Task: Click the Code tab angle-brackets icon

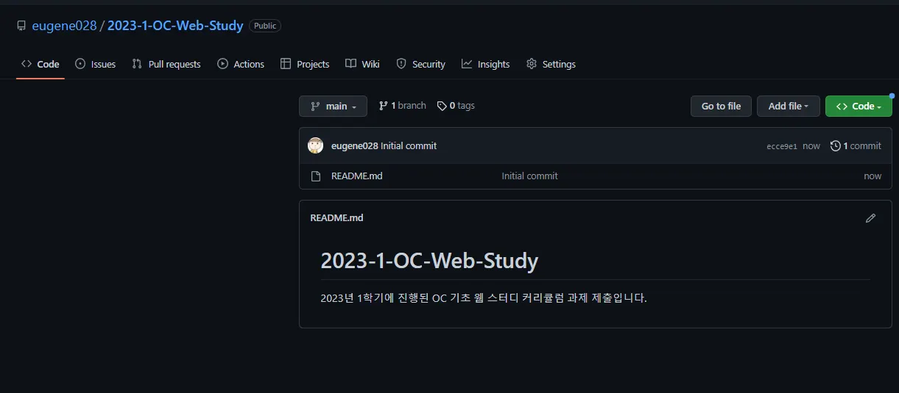Action: point(27,64)
